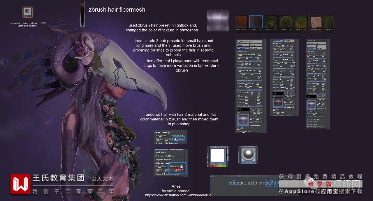Collapse Modifiers section in the Length 135 panel
Screen dimensions: 373x201
click(242, 52)
